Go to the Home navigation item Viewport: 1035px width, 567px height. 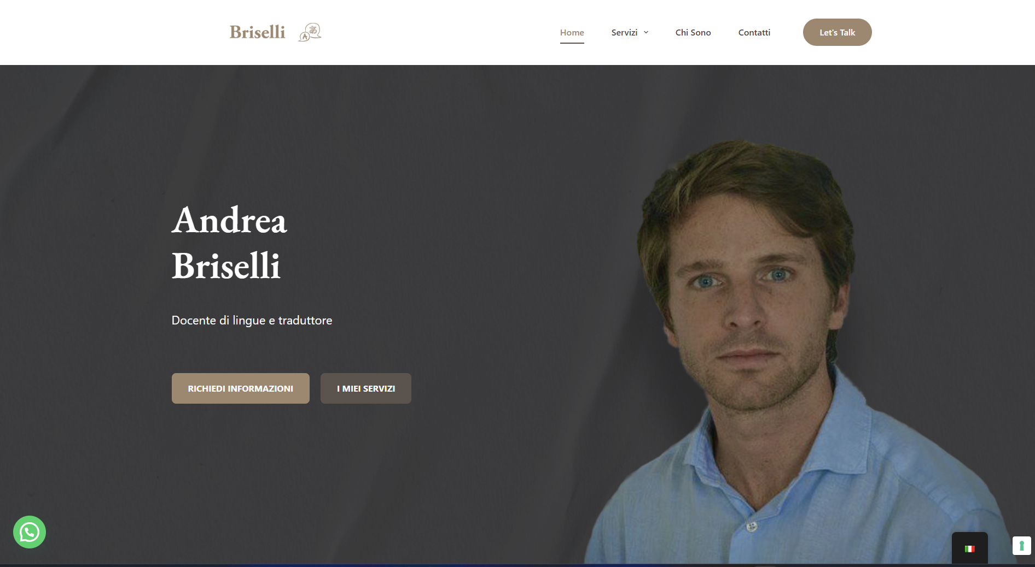pyautogui.click(x=572, y=32)
